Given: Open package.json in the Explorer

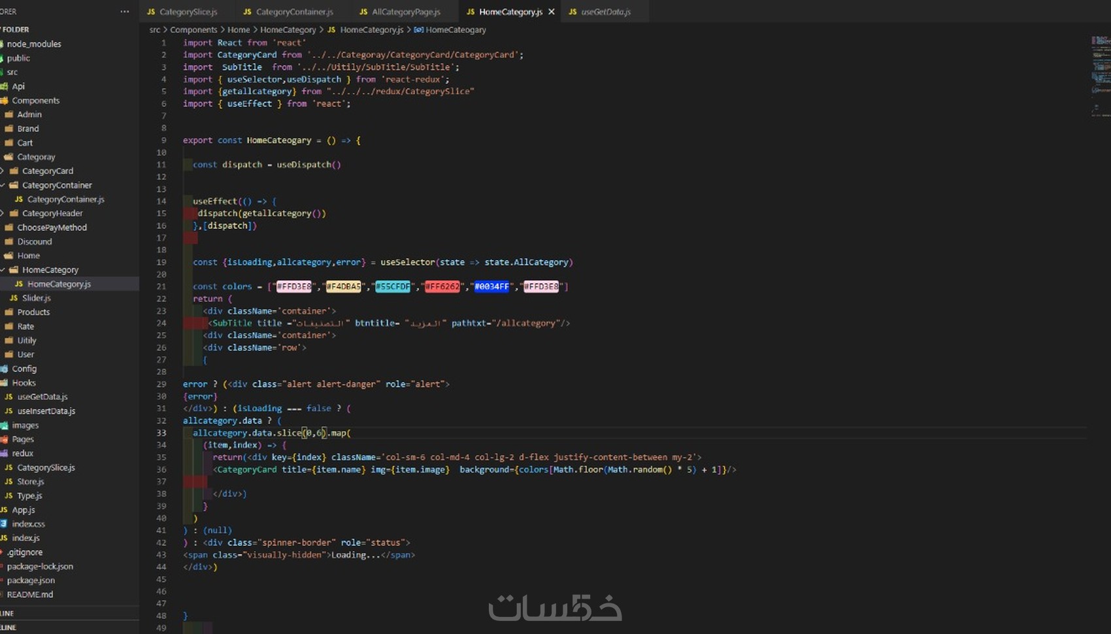Looking at the screenshot, I should [x=31, y=580].
